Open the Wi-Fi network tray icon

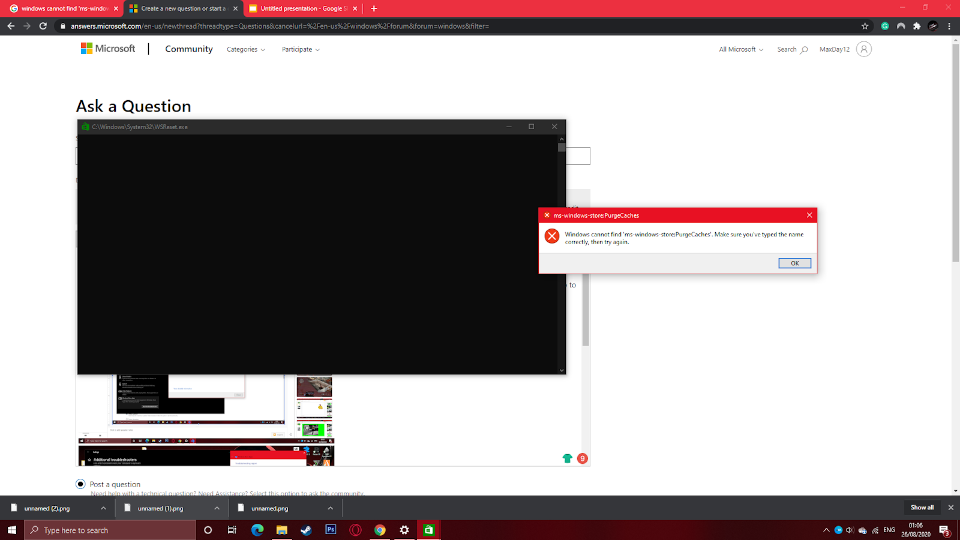click(x=875, y=530)
